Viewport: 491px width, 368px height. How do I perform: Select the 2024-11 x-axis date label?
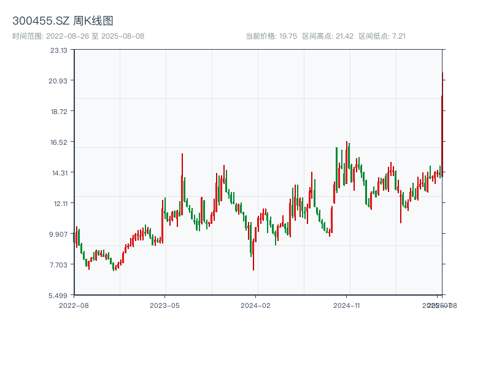coord(346,305)
